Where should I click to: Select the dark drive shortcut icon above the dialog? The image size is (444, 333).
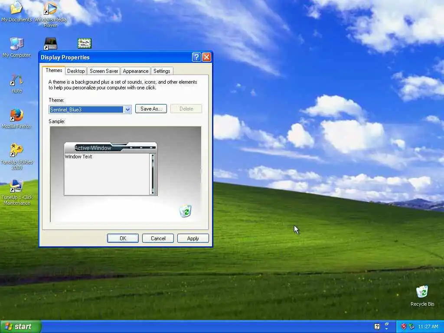click(x=50, y=43)
